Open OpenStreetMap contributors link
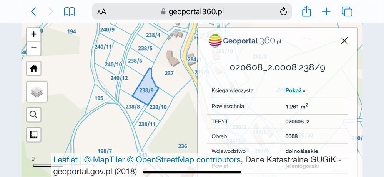 184,160
